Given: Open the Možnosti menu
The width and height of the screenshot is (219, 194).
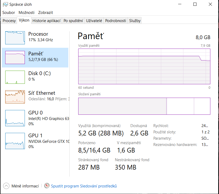Looking at the screenshot, I should pyautogui.click(x=26, y=12).
